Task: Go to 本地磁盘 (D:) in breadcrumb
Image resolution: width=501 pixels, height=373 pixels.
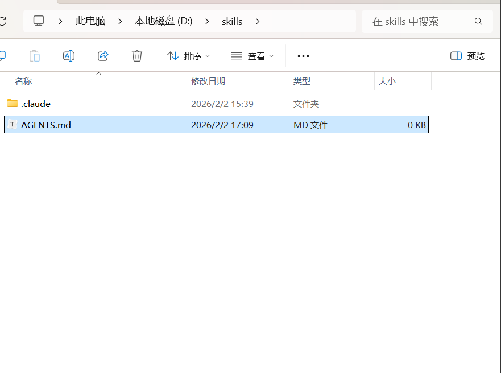Action: 163,22
